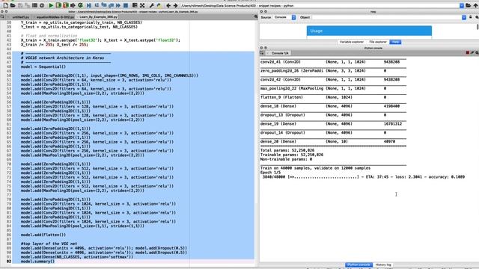Step over the current line debug icon

[x=97, y=5]
